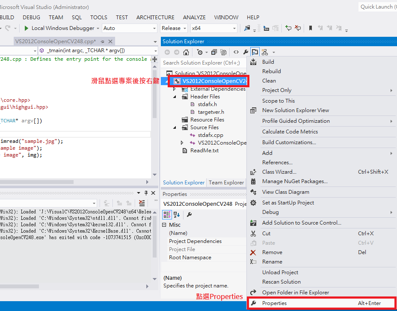Switch to the Team Explorer tab
This screenshot has height=311, width=397.
click(x=226, y=183)
